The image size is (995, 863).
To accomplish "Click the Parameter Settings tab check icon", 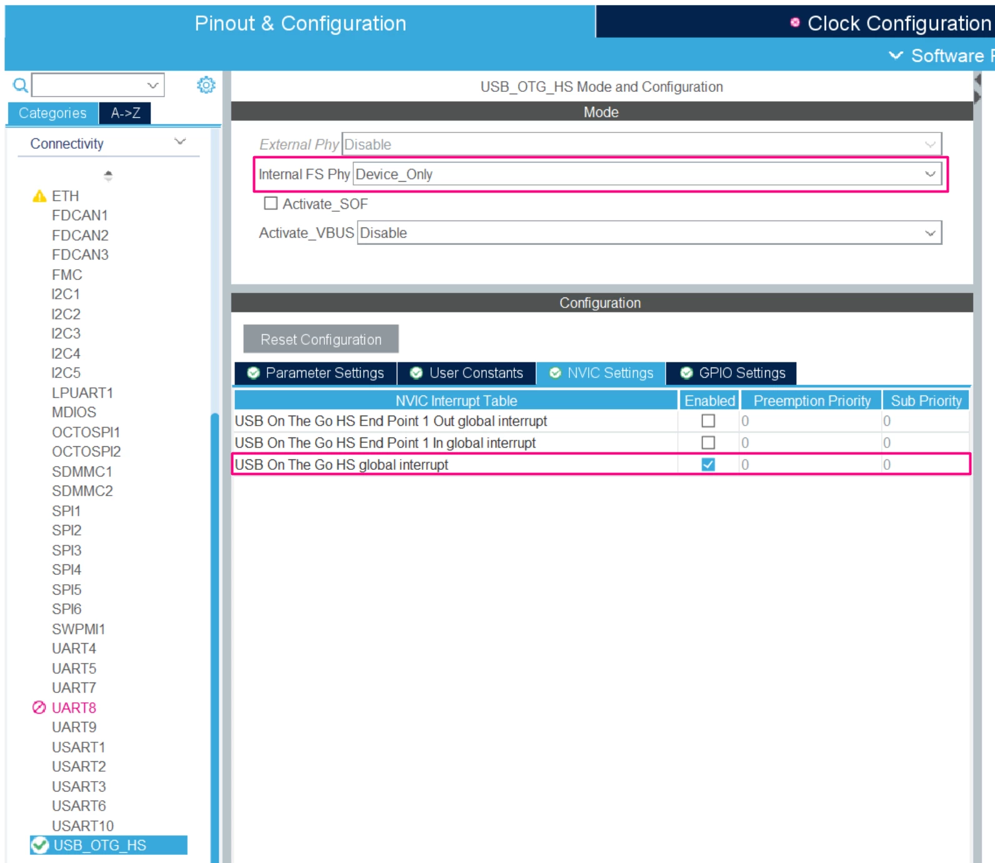I will coord(253,373).
